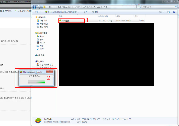Click 어플 segment in address path
179x126 pixels.
click(x=105, y=7)
